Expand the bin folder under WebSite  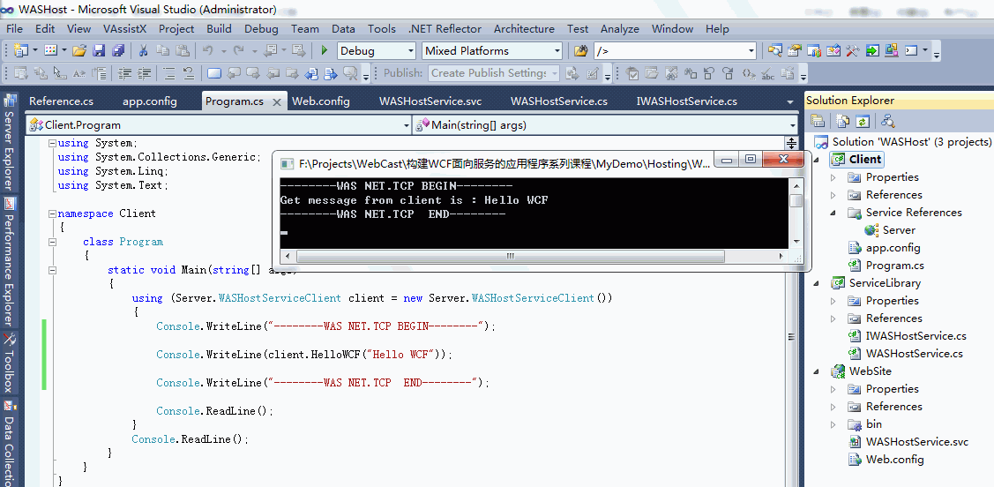[x=833, y=424]
